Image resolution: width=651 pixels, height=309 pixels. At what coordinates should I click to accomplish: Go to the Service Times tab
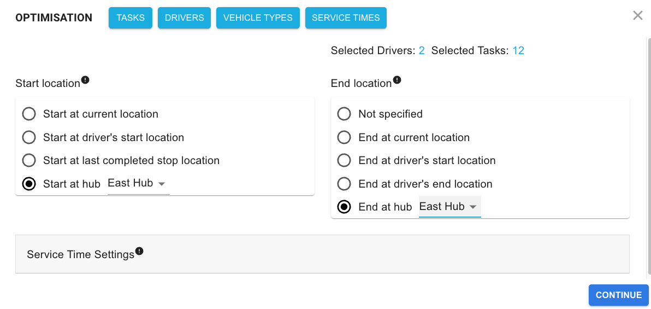pyautogui.click(x=346, y=18)
